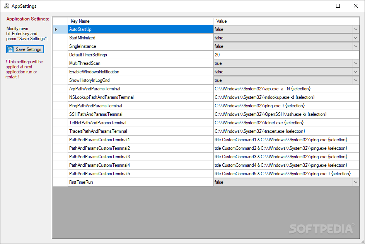365x244 pixels.
Task: Click the ArpPathAndParamsTerminal value cell
Action: click(x=287, y=89)
